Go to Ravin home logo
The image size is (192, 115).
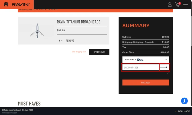coord(17,4)
